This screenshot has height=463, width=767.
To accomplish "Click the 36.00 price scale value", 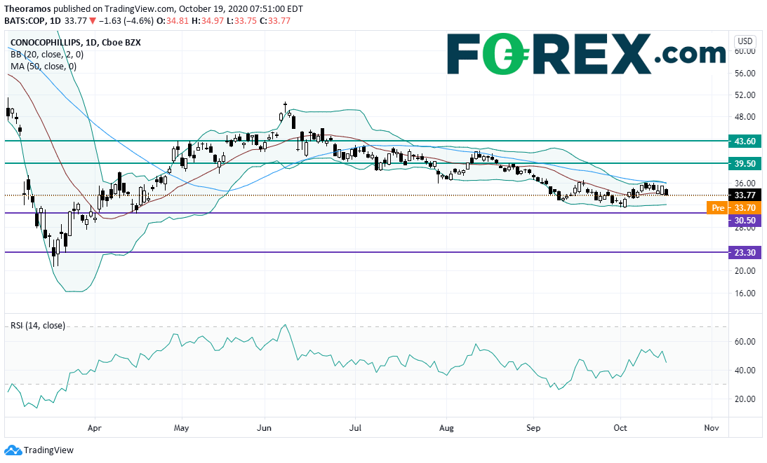I will 745,184.
